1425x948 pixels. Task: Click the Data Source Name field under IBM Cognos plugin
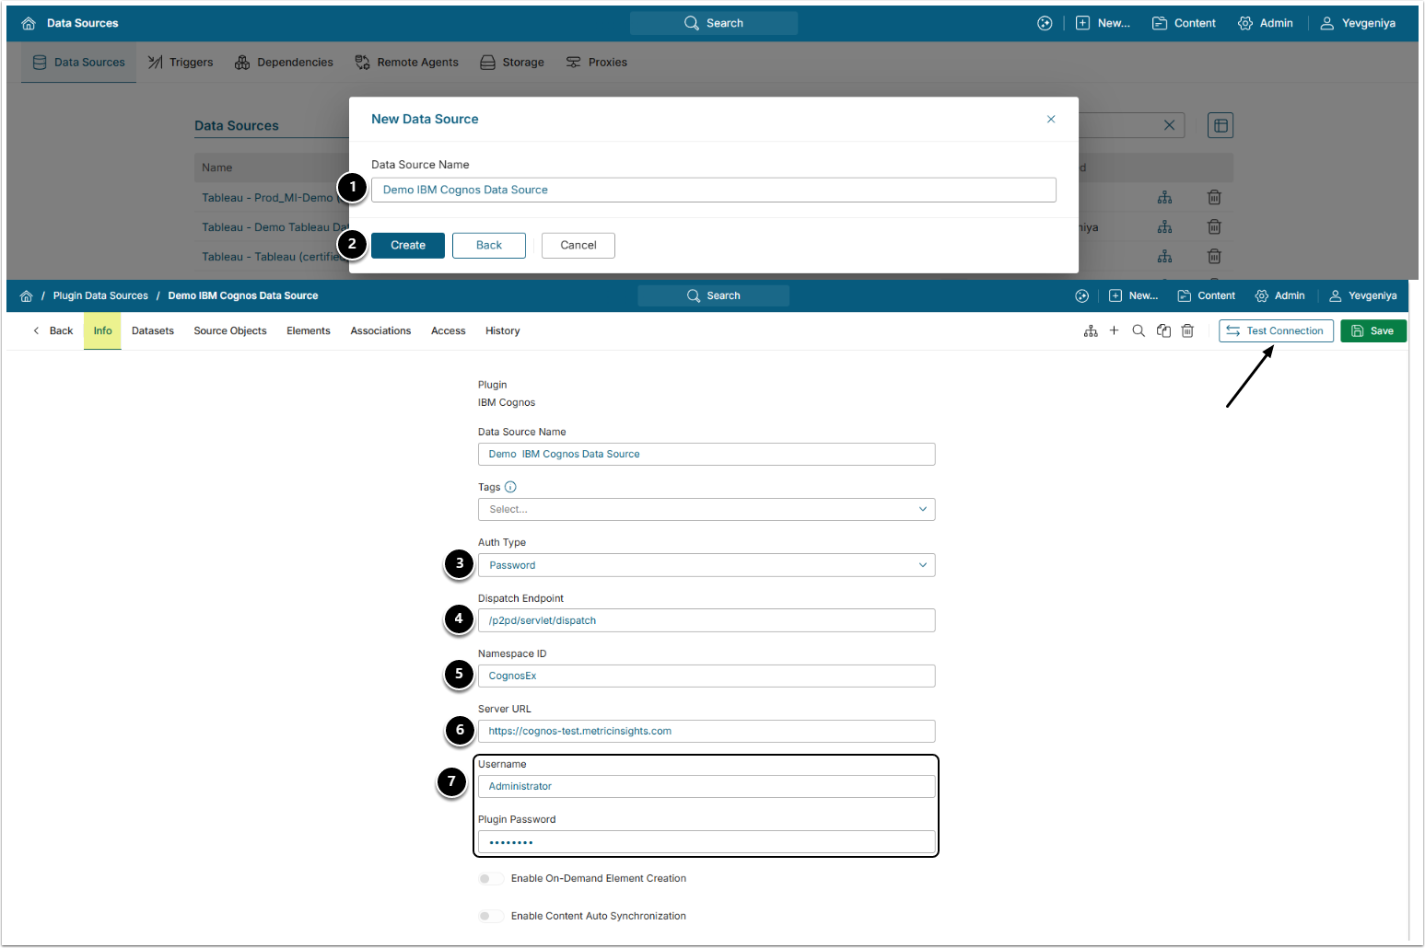click(707, 455)
